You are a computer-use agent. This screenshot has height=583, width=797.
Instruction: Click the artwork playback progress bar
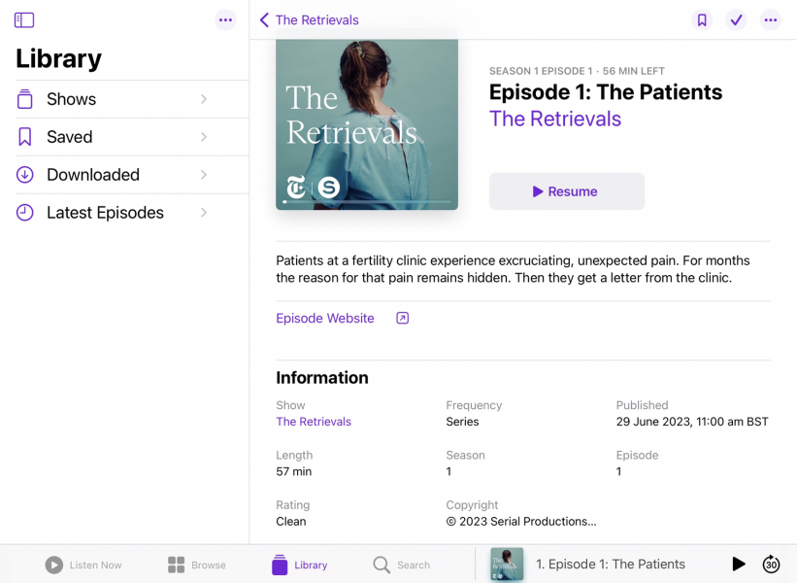[x=367, y=202]
